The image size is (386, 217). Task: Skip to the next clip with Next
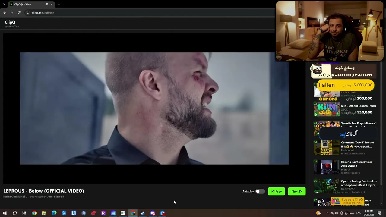[297, 191]
